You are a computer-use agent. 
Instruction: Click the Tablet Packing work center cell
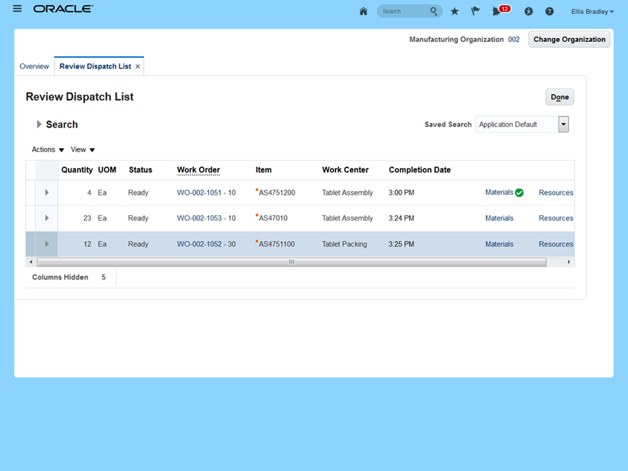(345, 244)
